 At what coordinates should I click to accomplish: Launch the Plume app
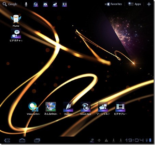tap(16, 21)
